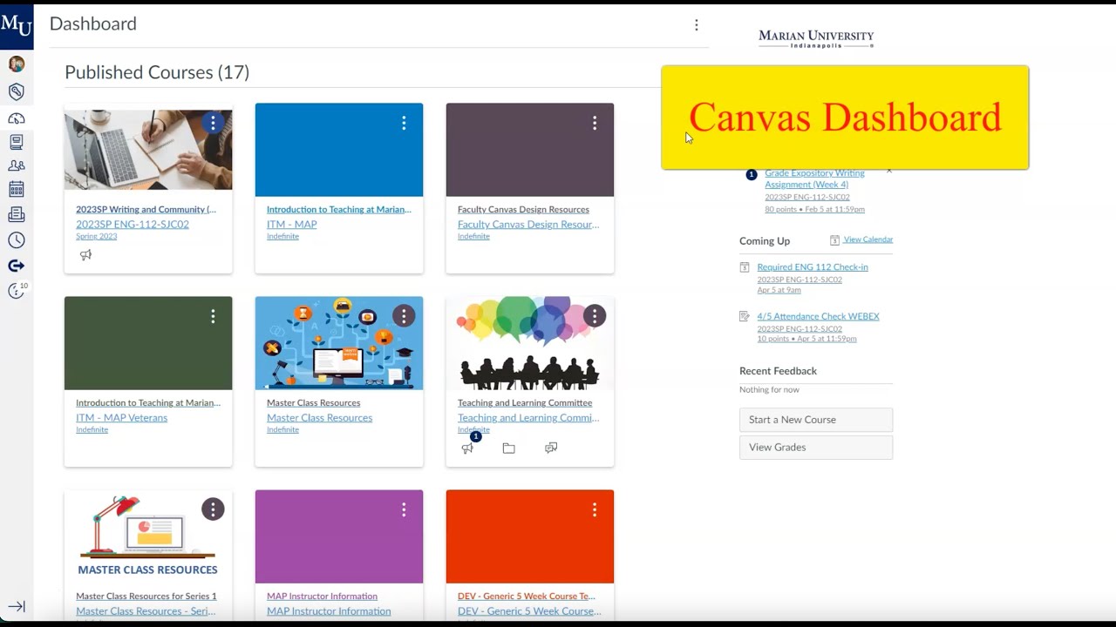Viewport: 1116px width, 627px height.
Task: Open the ITM - MAP course link
Action: 292,224
